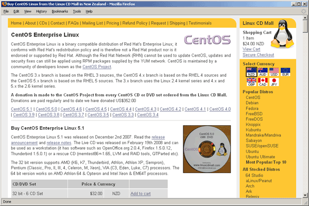Select Knoppix in Popular Distros
Screen dimensions: 309x206
point(253,125)
